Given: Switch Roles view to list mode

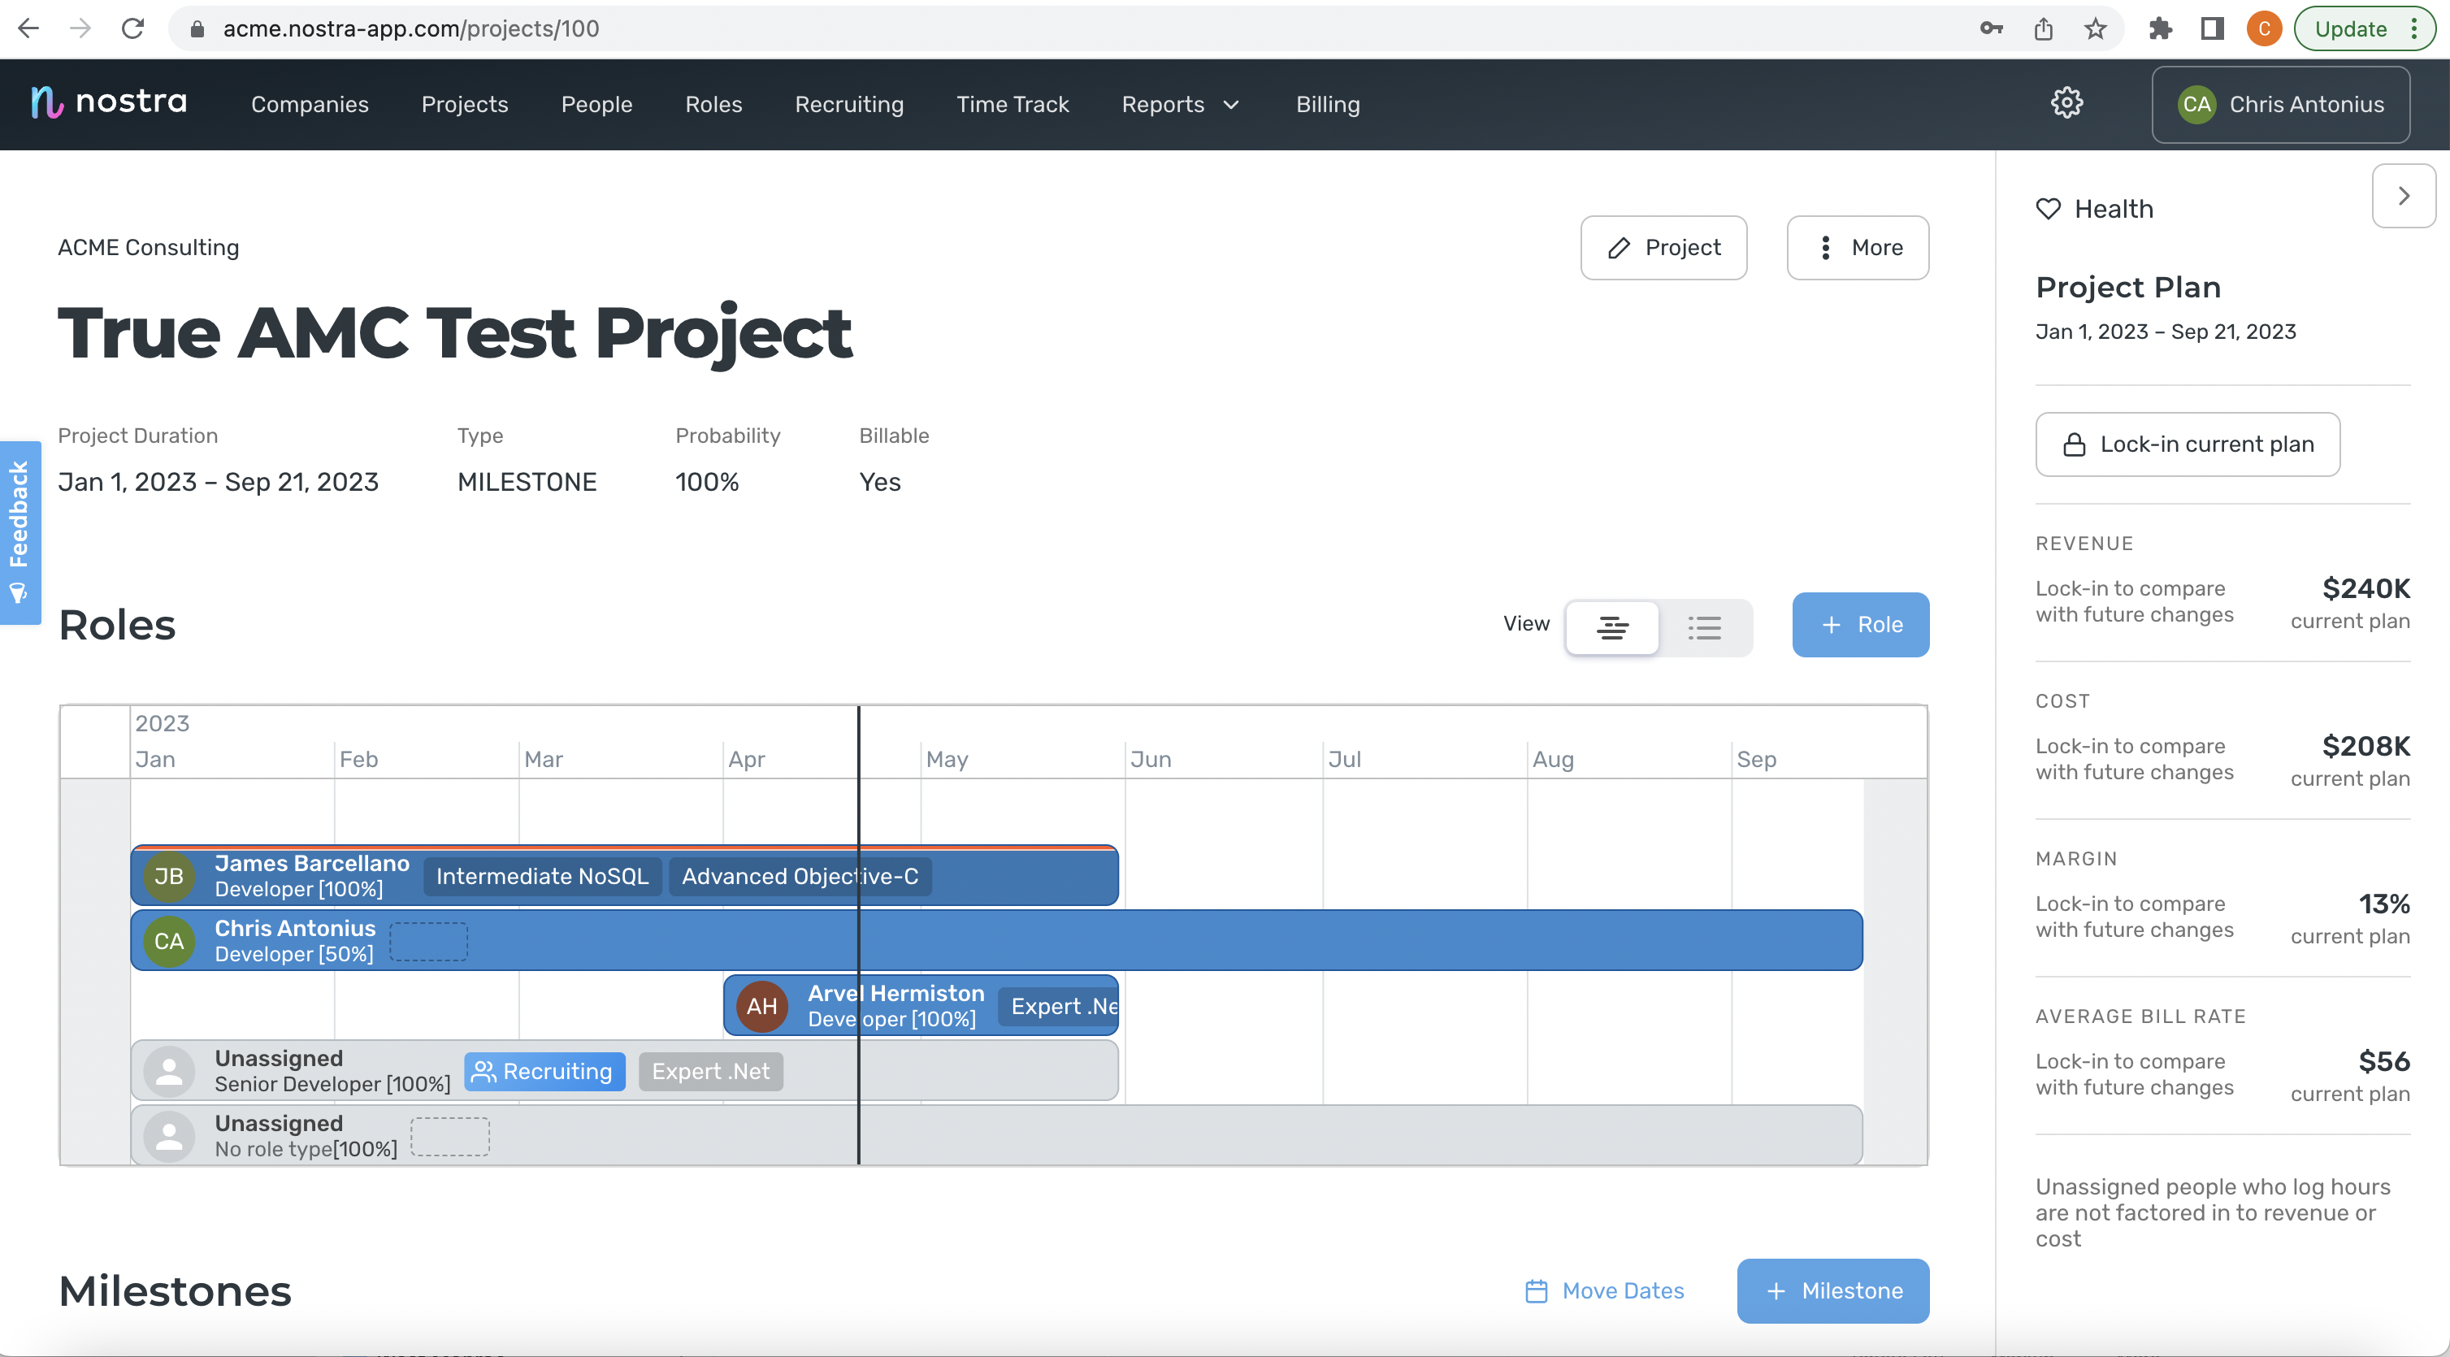Looking at the screenshot, I should pos(1704,626).
